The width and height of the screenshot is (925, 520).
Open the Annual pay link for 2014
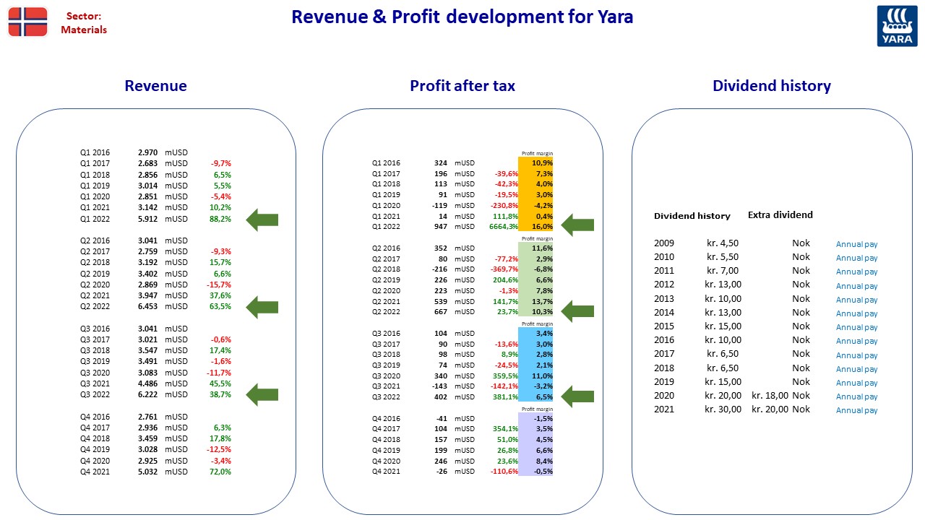tap(856, 313)
